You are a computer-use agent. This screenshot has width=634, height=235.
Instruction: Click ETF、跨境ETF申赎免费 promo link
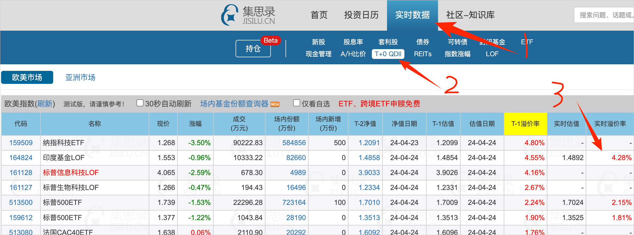[379, 104]
